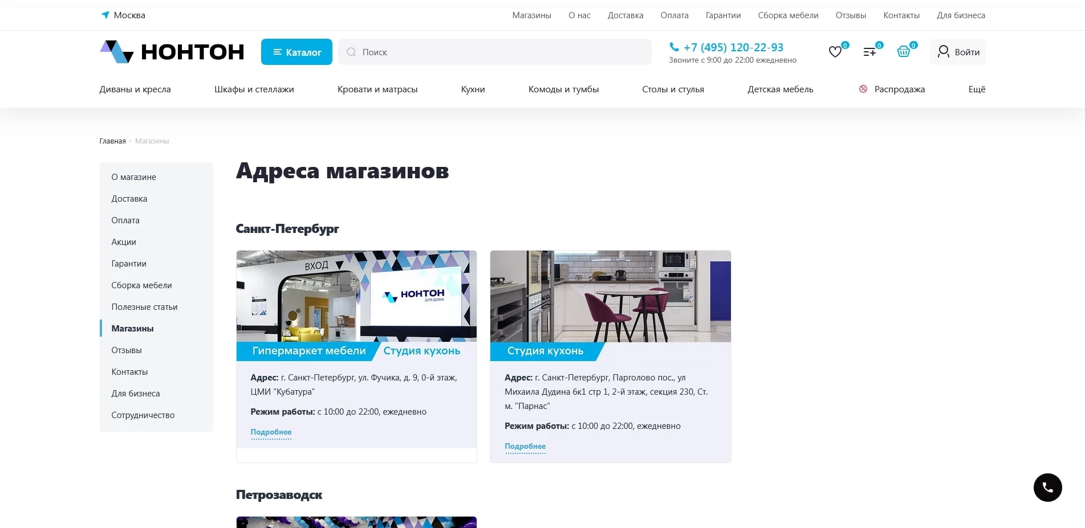Open Полезные статьи in the sidebar
1085x528 pixels.
pyautogui.click(x=144, y=307)
